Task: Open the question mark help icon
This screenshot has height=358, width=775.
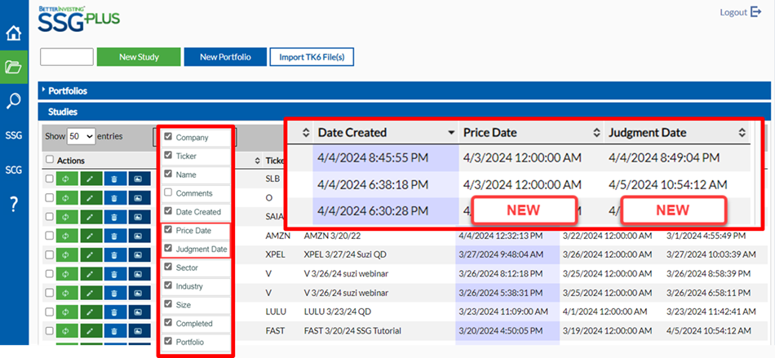Action: coord(14,203)
